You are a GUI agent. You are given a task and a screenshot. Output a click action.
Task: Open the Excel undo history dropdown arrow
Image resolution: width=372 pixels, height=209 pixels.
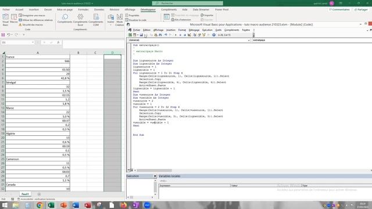click(12, 35)
